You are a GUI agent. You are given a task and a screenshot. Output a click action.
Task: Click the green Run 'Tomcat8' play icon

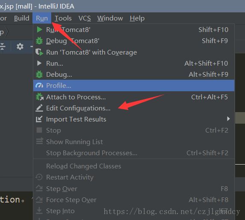point(39,30)
